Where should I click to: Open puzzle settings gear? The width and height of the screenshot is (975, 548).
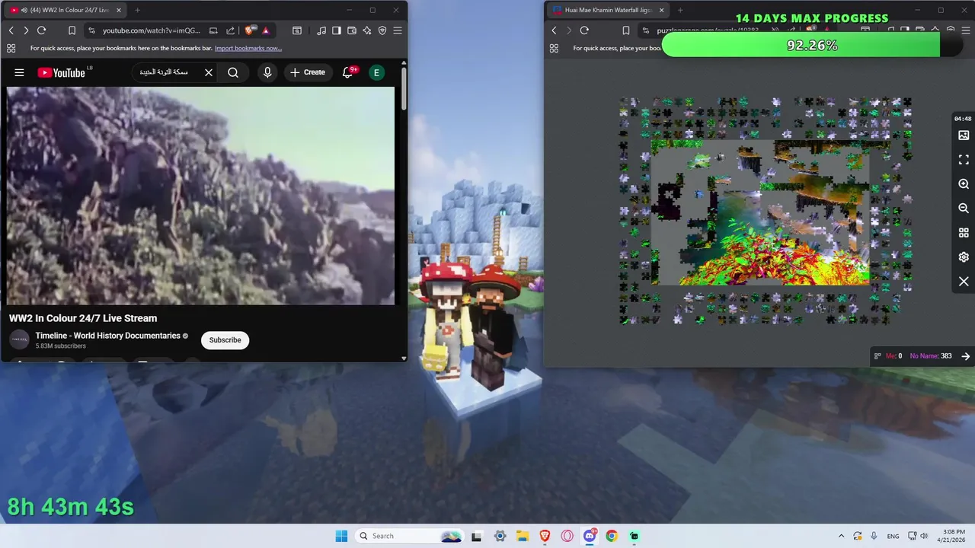(x=964, y=257)
